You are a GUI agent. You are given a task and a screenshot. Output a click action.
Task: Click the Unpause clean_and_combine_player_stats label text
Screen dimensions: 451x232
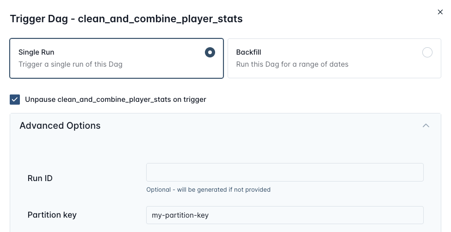116,100
